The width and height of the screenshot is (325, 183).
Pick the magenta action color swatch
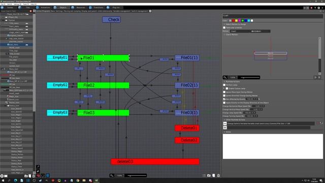239,20
